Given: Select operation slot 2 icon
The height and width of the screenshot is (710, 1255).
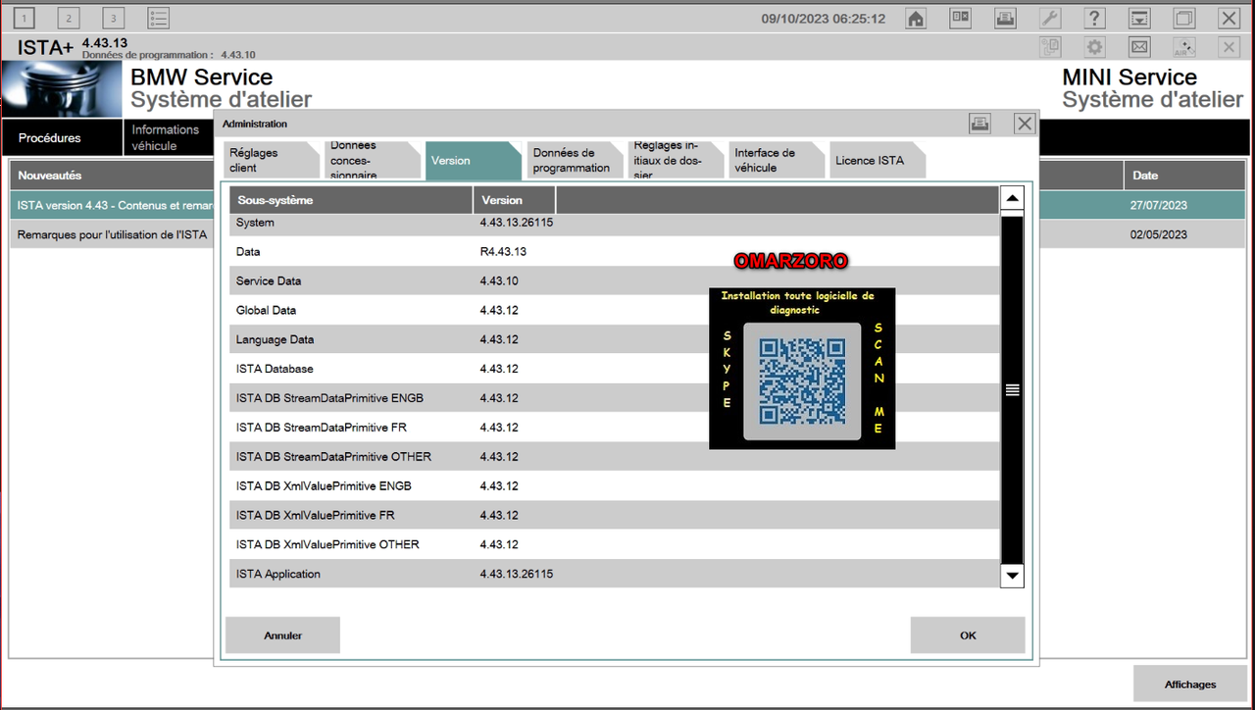Looking at the screenshot, I should coord(69,18).
